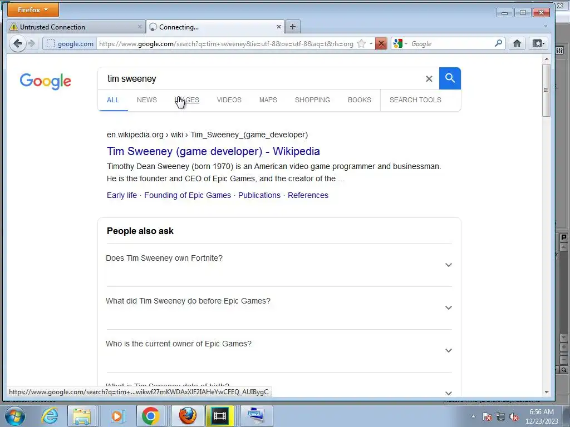Screen dimensions: 570x427
Task: Switch to the SHOPPING tab
Action: [x=312, y=100]
